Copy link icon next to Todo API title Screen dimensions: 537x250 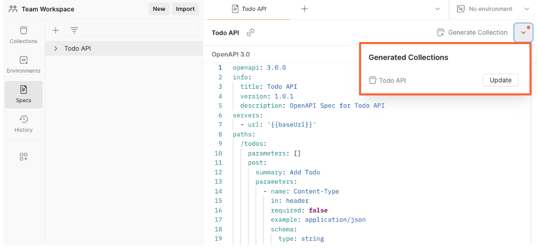[251, 33]
